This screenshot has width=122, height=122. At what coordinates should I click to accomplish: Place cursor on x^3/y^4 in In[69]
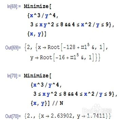pos(42,16)
